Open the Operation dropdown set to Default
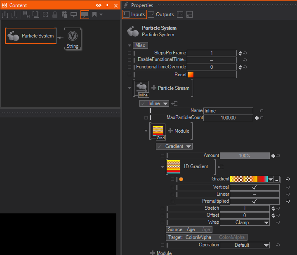Viewport: 297px width, 255px height. click(245, 245)
